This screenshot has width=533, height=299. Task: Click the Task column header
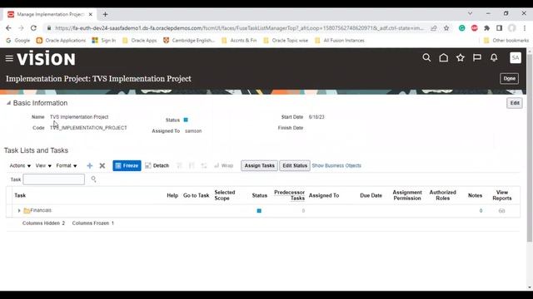[x=20, y=195]
